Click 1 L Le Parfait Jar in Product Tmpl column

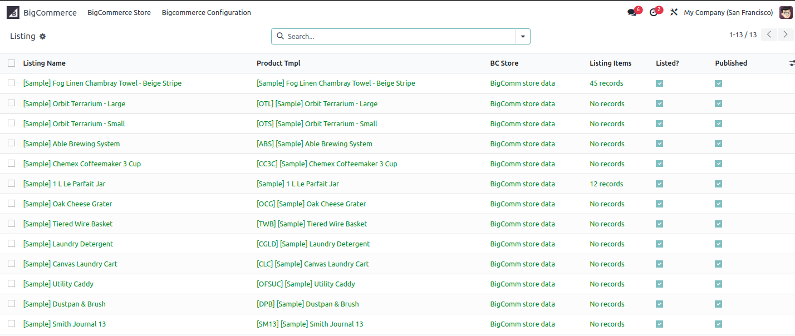pyautogui.click(x=297, y=184)
